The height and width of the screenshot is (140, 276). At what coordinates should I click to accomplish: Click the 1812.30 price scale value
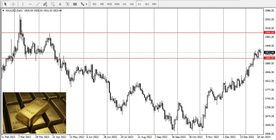pyautogui.click(x=269, y=81)
